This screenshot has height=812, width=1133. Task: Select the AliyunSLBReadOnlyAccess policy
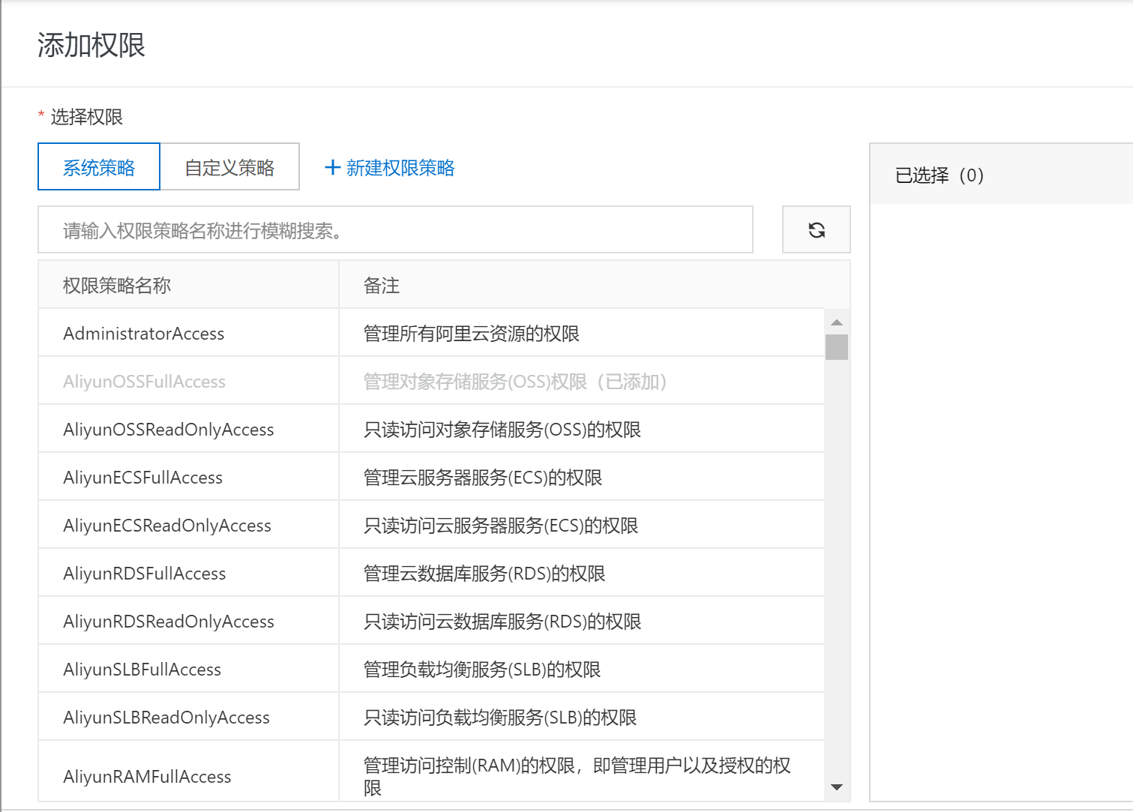click(x=166, y=718)
